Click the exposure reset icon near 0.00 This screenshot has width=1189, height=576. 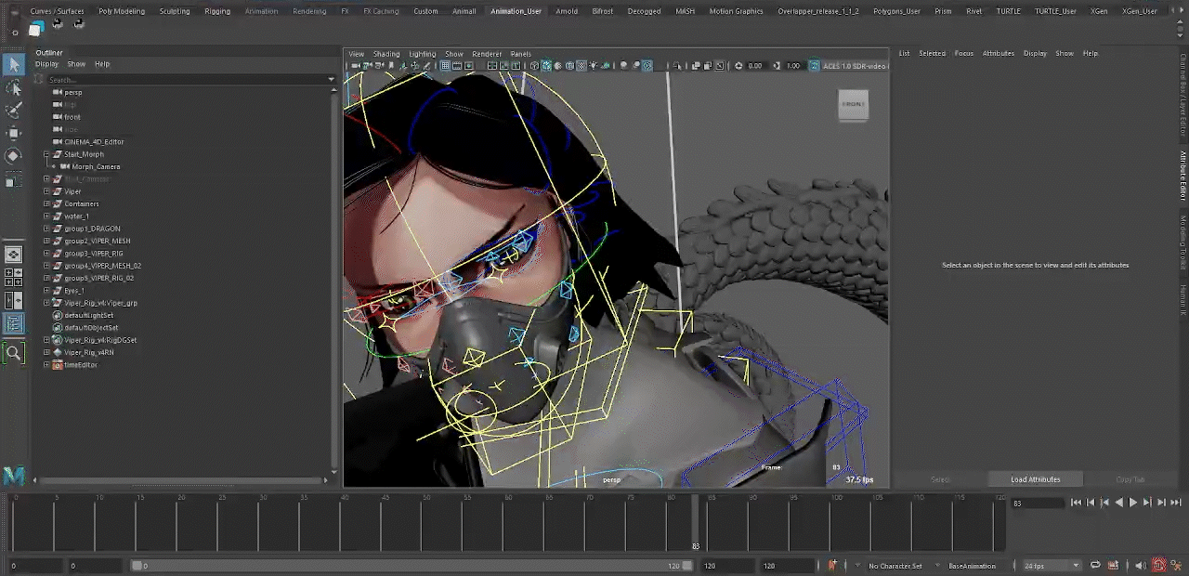(738, 66)
